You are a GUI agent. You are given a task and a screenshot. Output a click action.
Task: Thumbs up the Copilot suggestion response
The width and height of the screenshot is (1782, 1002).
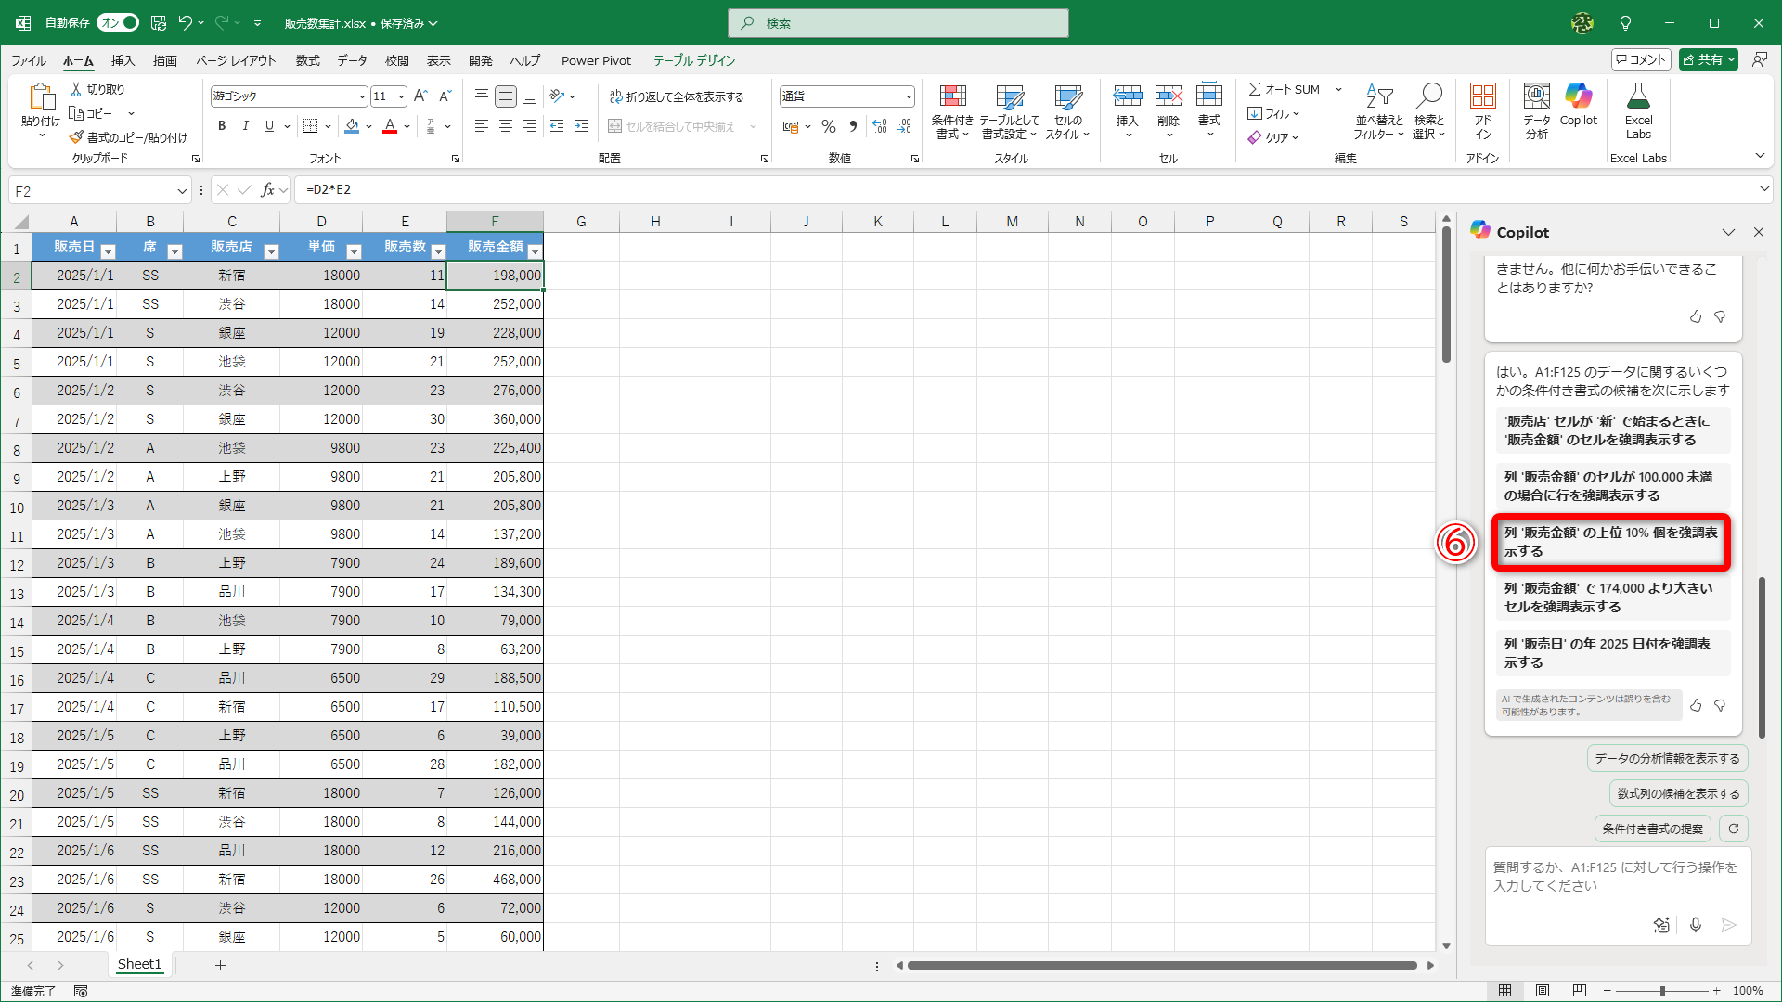coord(1696,706)
